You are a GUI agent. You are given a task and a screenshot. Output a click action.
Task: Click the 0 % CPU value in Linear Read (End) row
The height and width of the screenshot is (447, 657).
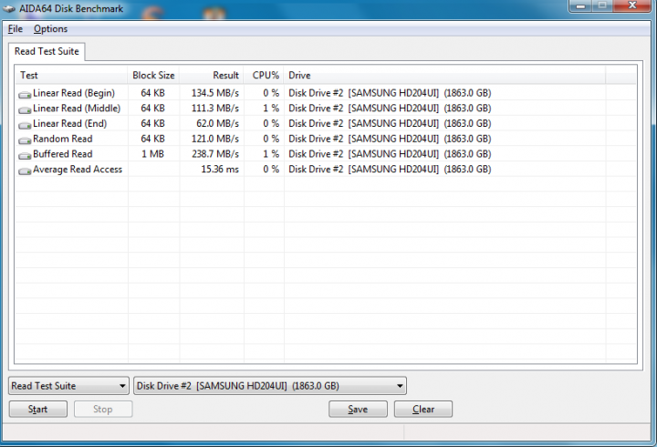(x=271, y=123)
